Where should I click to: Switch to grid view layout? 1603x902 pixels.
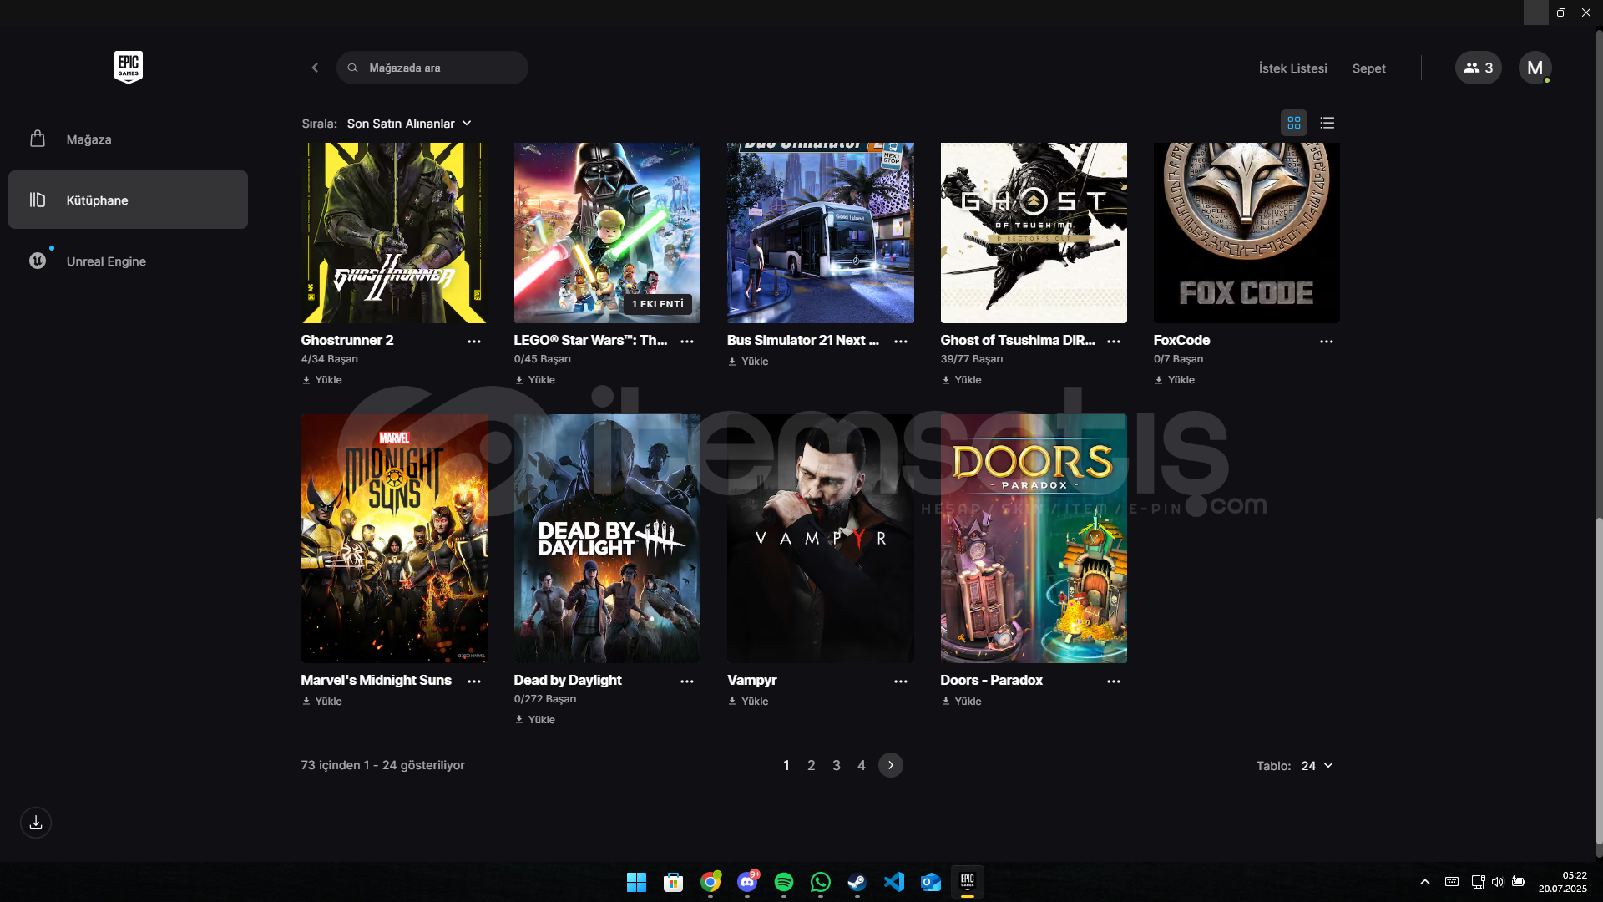pos(1293,123)
